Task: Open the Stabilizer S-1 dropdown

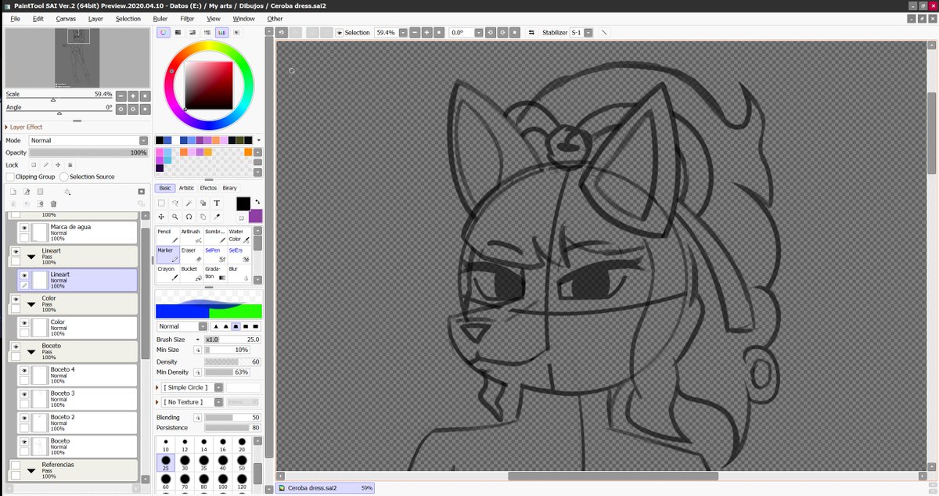Action: click(x=588, y=33)
